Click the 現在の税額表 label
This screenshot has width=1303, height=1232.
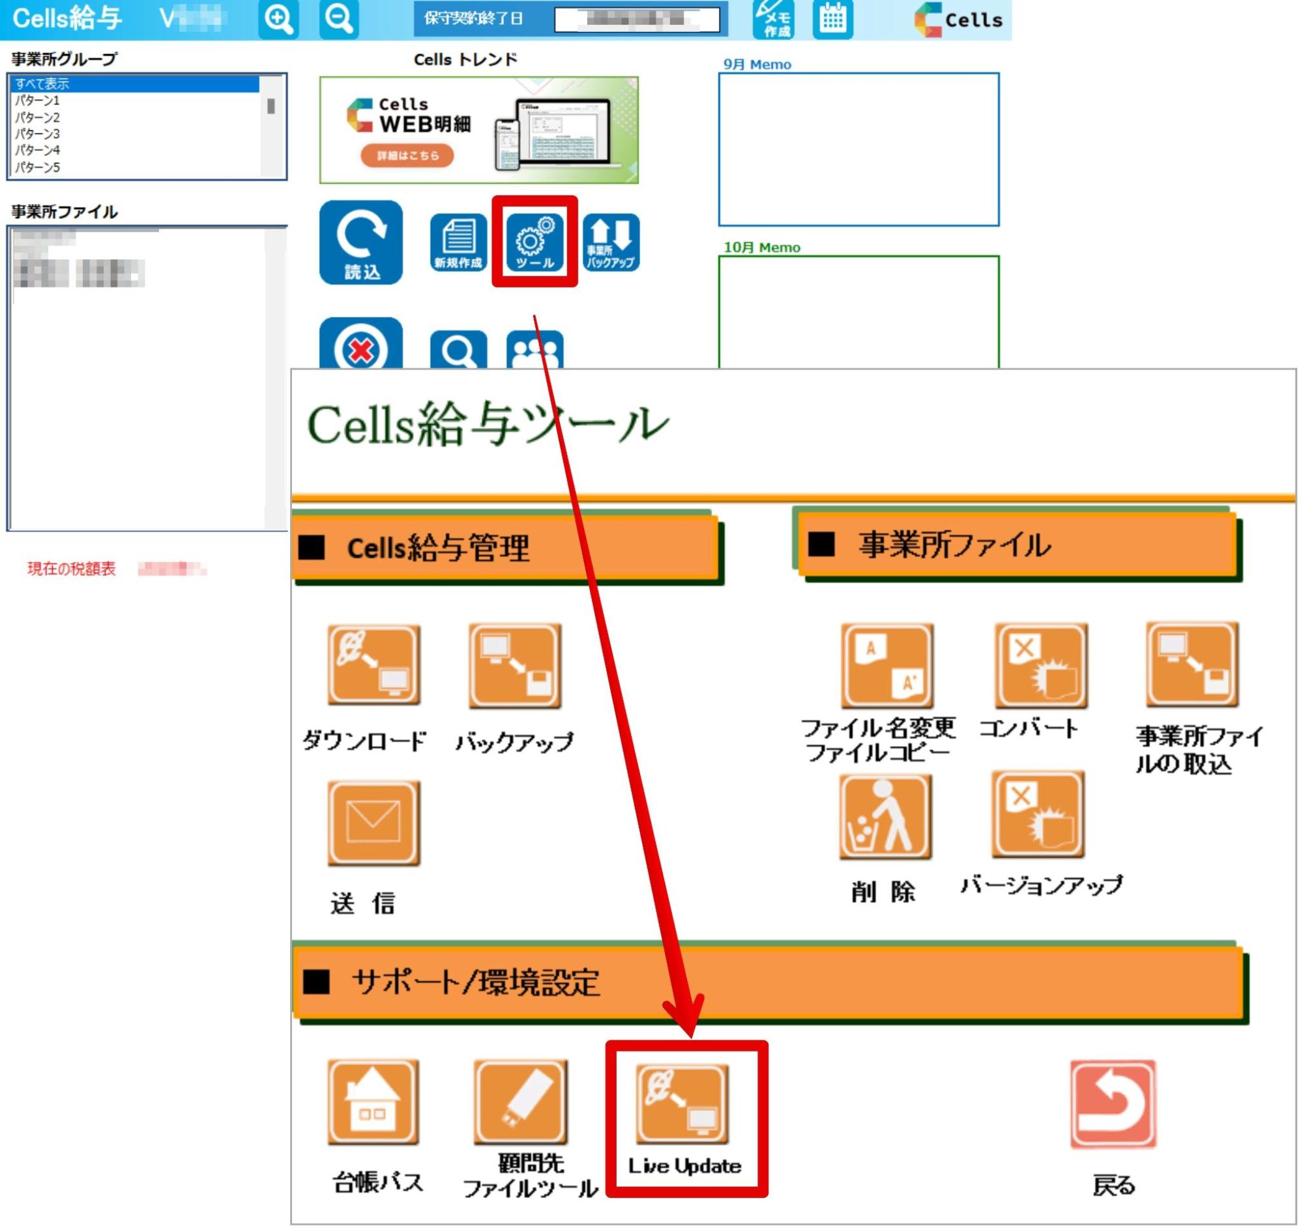(x=71, y=569)
